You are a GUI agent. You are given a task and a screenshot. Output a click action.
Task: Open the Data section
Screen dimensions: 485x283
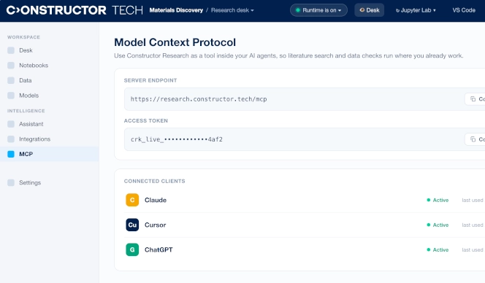pyautogui.click(x=50, y=80)
